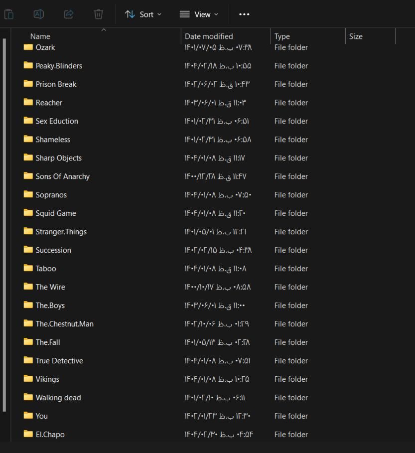
Task: Click the Ozark folder name text
Action: pyautogui.click(x=45, y=47)
